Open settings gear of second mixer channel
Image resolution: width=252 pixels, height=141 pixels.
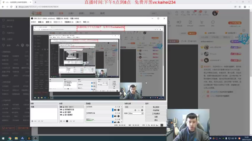[x=118, y=116]
